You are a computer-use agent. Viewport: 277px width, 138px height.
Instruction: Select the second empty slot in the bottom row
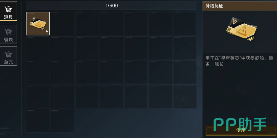pyautogui.click(x=62, y=121)
